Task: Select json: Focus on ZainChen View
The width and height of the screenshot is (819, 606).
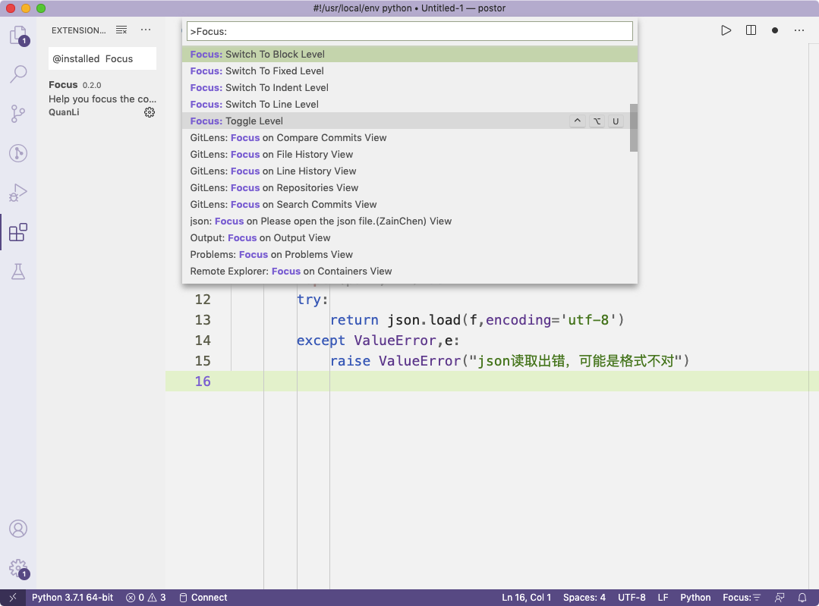Action: click(410, 221)
